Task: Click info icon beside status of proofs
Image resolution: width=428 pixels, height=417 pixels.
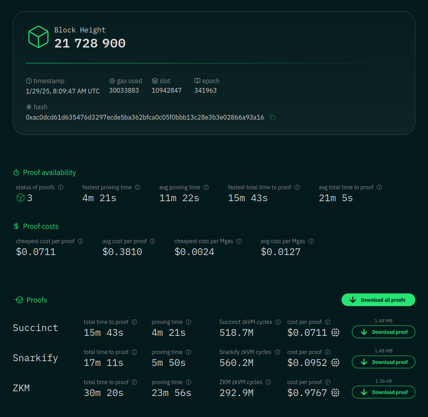Action: [61, 187]
